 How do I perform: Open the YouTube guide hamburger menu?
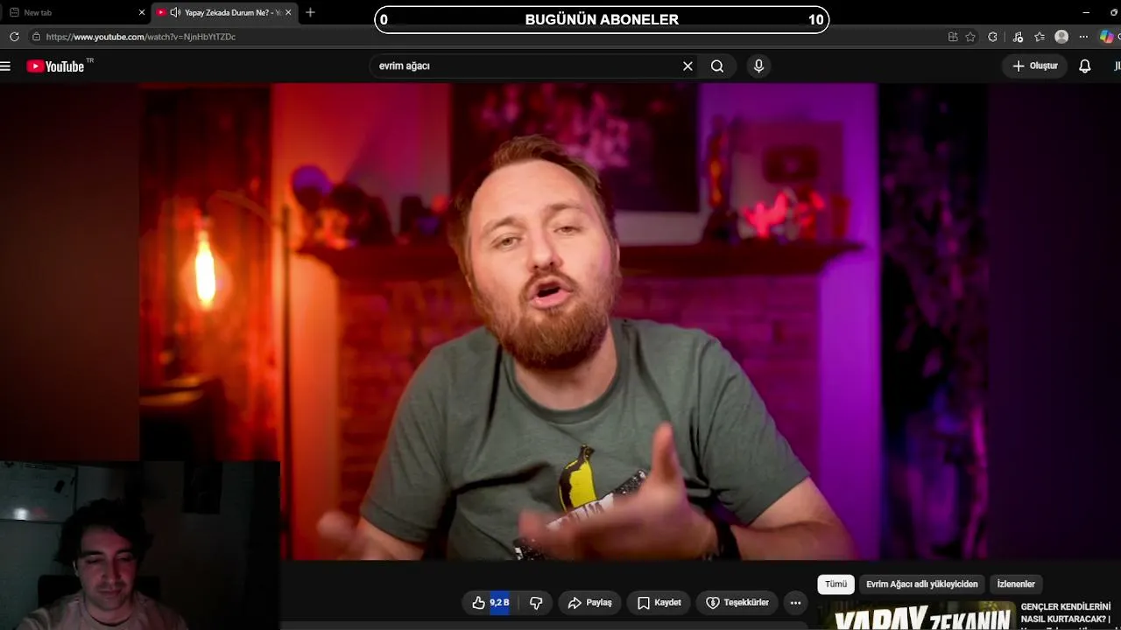tap(5, 66)
